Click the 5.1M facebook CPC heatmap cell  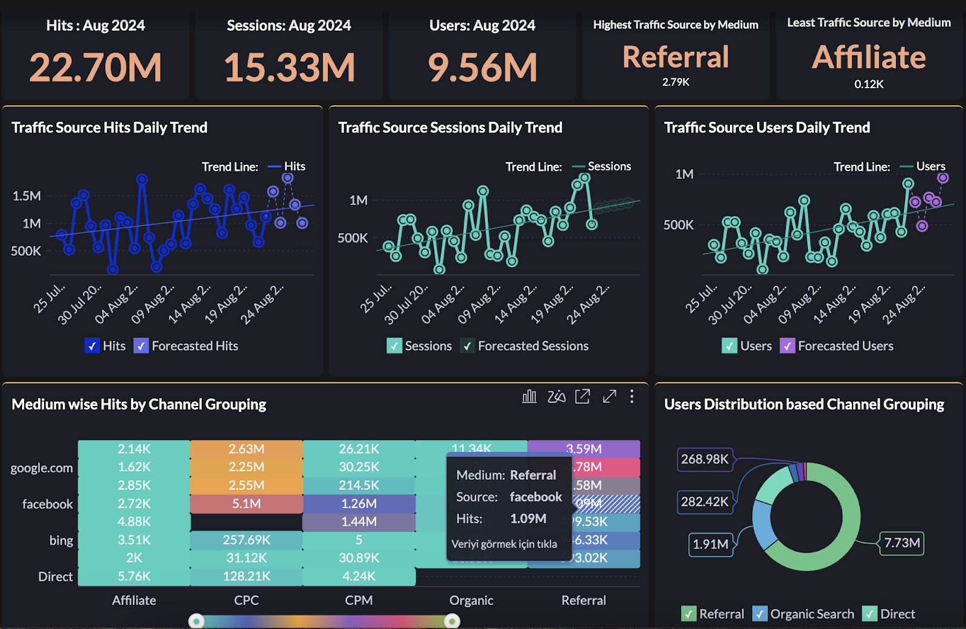click(246, 504)
